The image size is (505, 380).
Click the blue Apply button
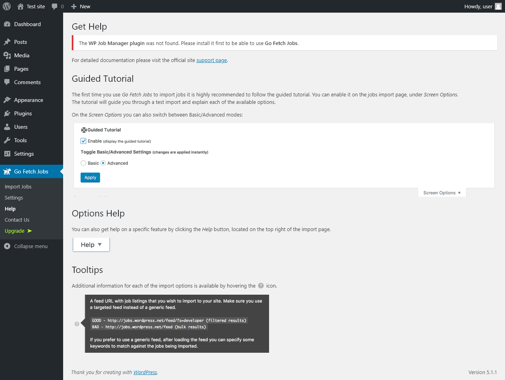90,177
